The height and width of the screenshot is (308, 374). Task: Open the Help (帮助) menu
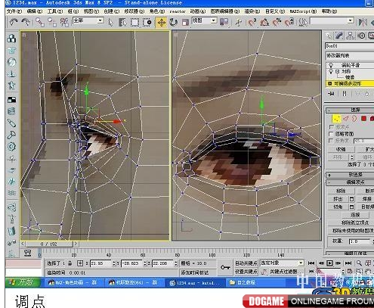pos(329,11)
